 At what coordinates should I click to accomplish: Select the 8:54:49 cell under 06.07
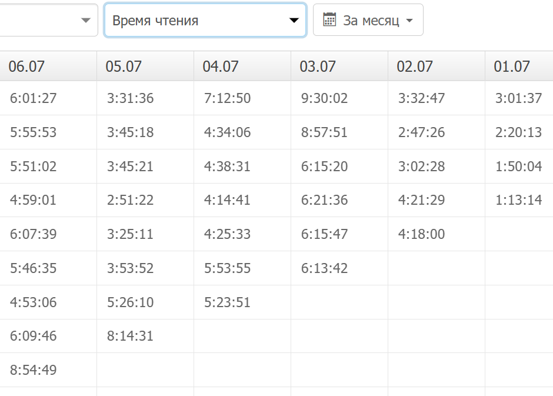pyautogui.click(x=34, y=370)
